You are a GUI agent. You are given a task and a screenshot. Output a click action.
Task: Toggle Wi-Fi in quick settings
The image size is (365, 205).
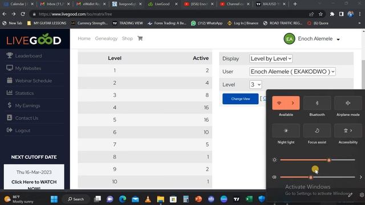279,103
